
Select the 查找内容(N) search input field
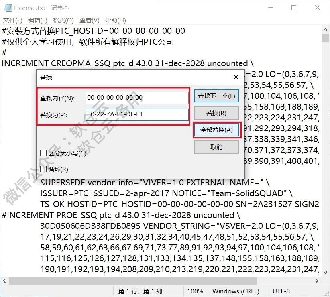pyautogui.click(x=137, y=97)
